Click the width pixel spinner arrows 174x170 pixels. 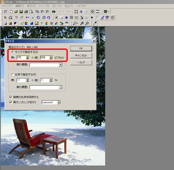coord(27,58)
